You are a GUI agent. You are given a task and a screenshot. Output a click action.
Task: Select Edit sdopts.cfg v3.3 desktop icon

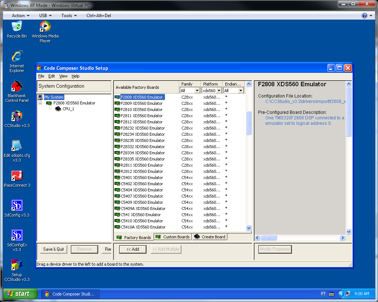pos(17,151)
